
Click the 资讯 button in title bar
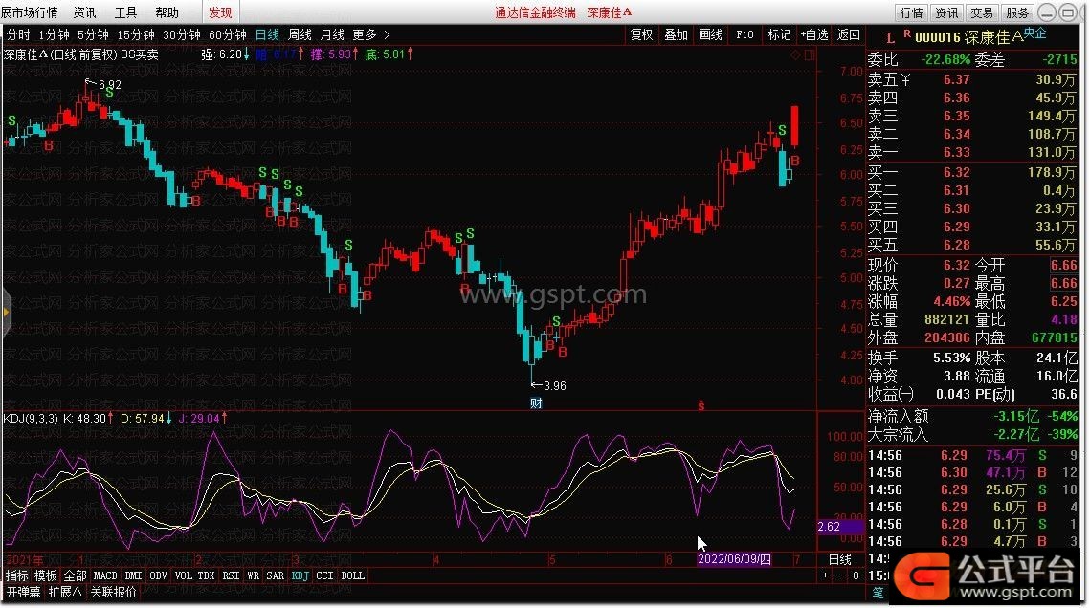tap(946, 12)
